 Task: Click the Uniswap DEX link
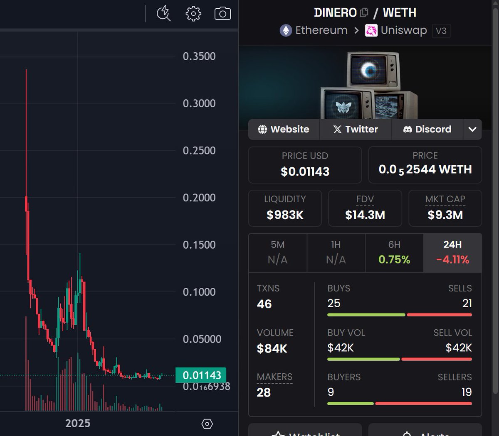click(x=404, y=30)
